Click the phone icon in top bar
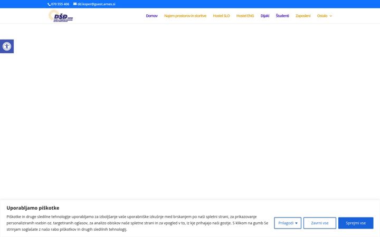The width and height of the screenshot is (380, 237). coord(49,4)
